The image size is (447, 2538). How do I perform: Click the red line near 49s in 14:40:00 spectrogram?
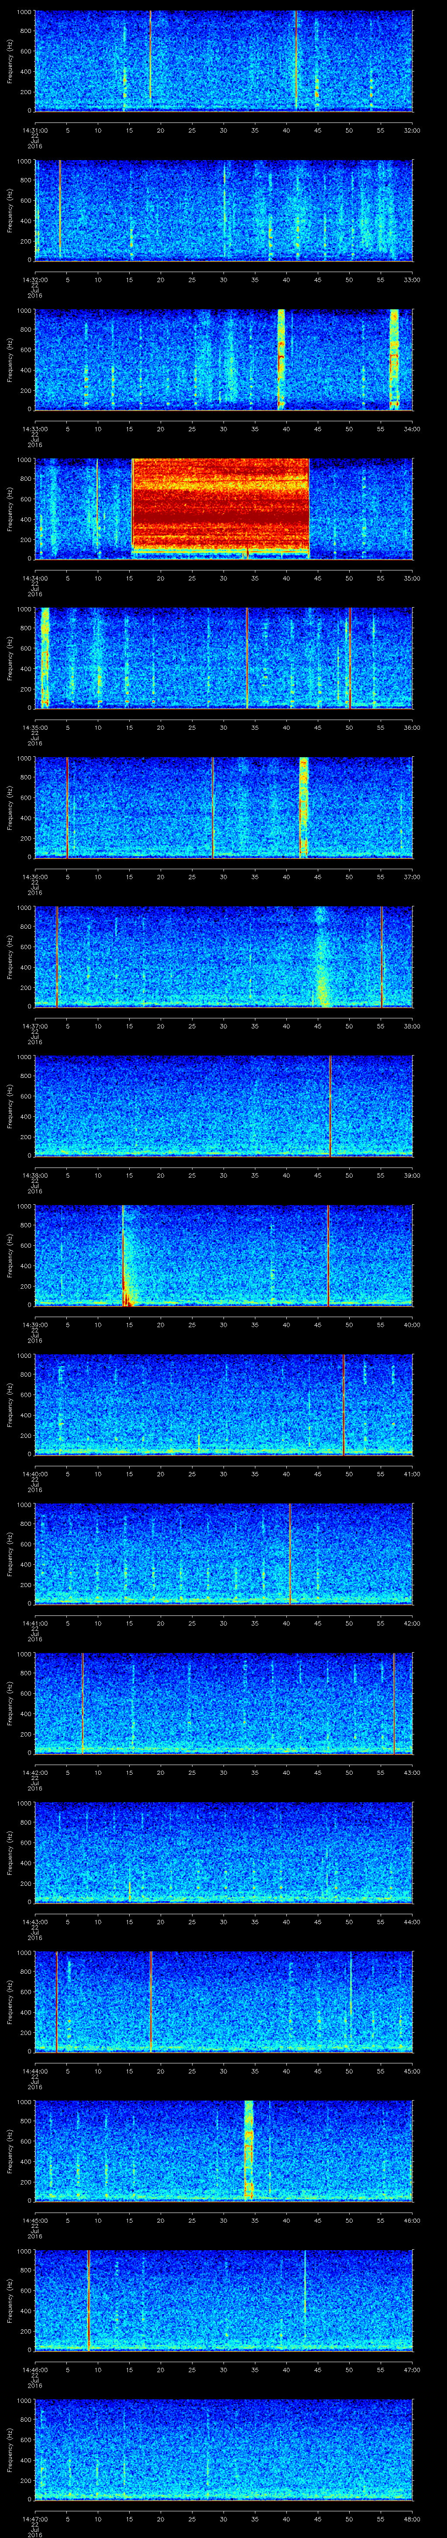pos(344,1404)
